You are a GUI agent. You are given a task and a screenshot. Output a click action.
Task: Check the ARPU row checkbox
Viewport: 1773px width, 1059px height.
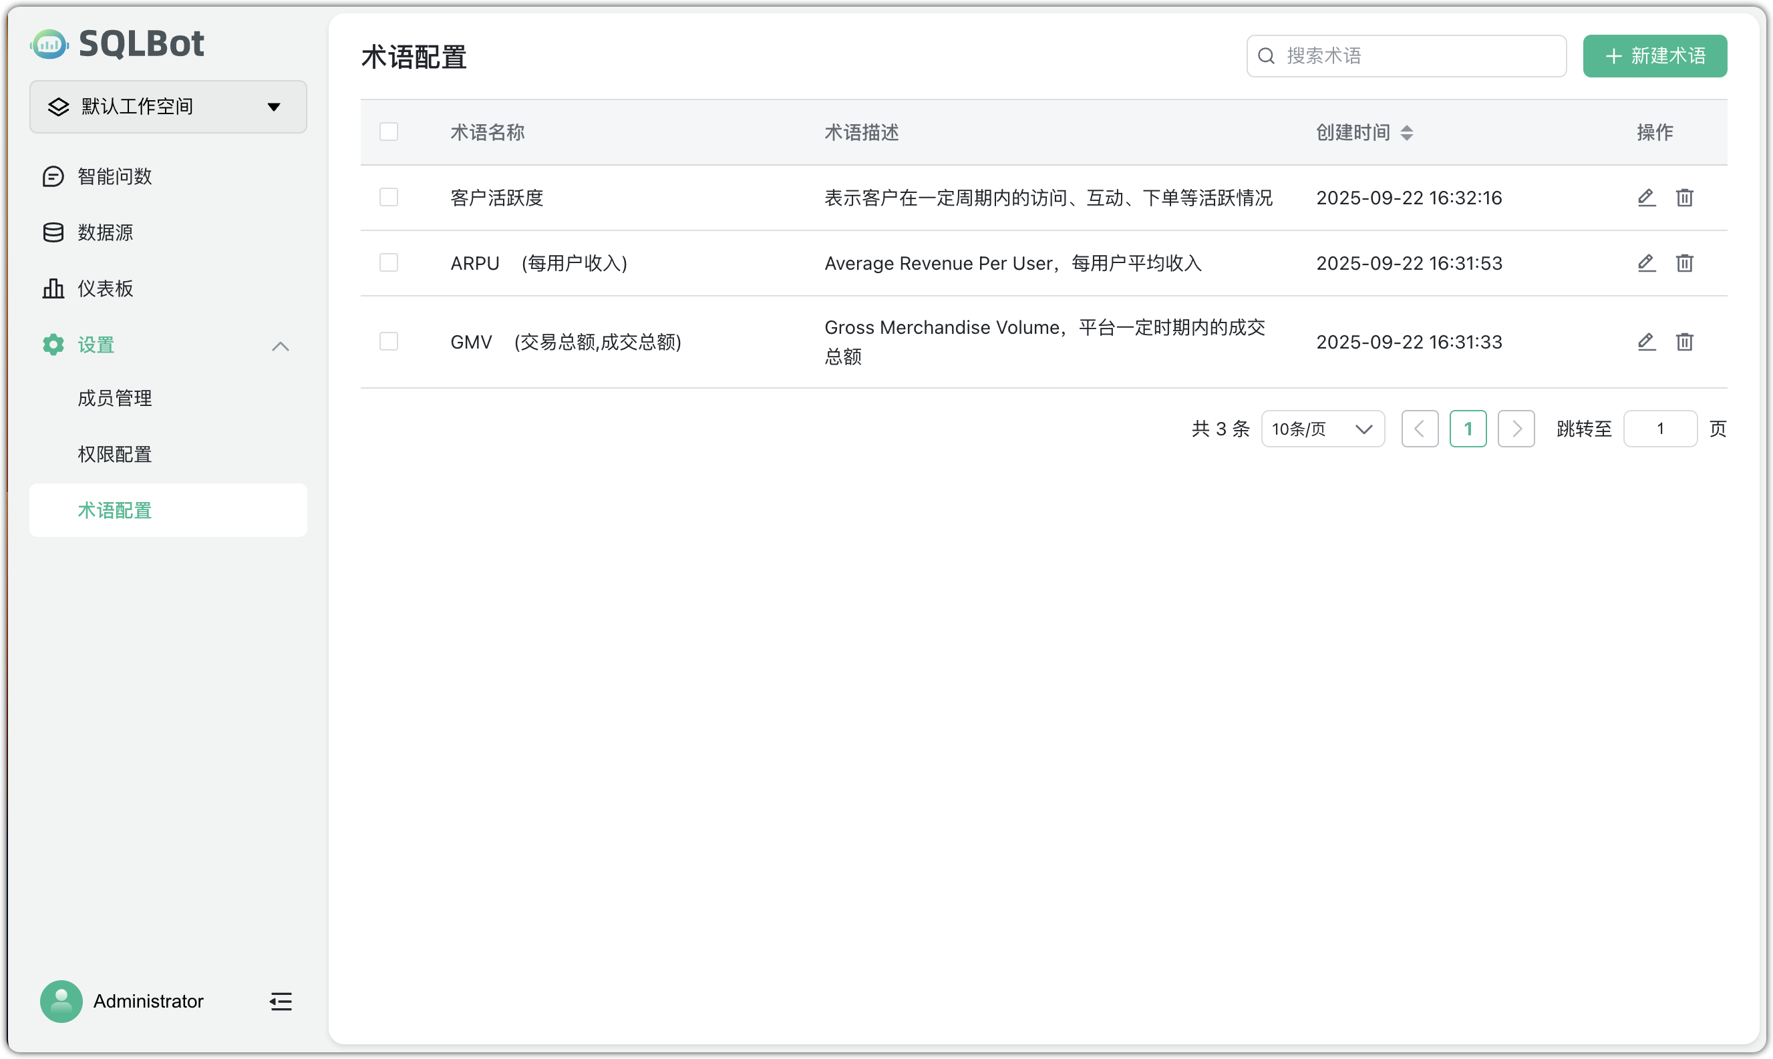click(x=388, y=262)
